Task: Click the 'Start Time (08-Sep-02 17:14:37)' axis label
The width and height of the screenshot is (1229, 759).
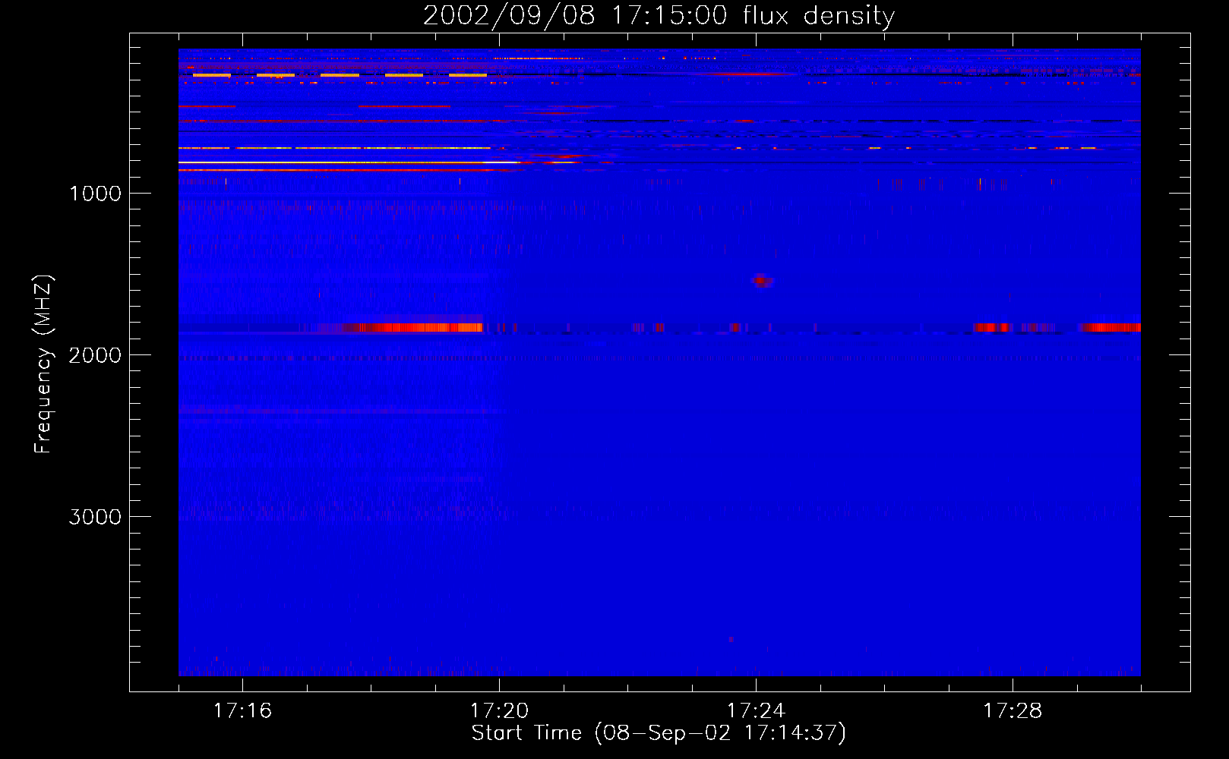Action: click(659, 733)
